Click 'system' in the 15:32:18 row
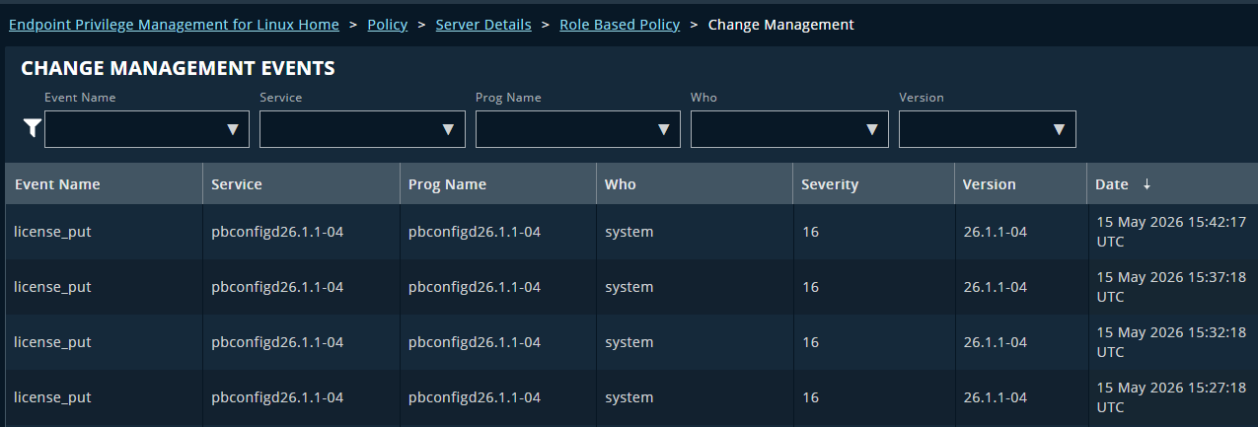 click(x=629, y=342)
